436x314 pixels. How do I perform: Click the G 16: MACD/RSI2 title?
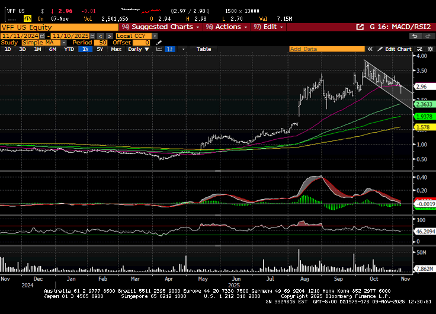click(400, 27)
